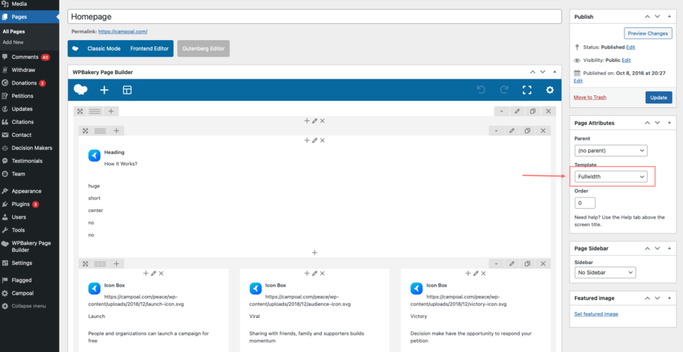Edit the Visibility Public setting
Image resolution: width=683 pixels, height=352 pixels.
pos(626,60)
